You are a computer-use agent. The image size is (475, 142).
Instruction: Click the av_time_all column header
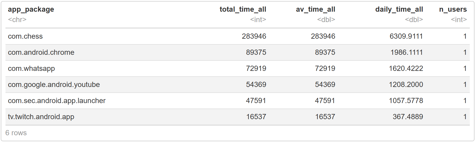tap(315, 9)
